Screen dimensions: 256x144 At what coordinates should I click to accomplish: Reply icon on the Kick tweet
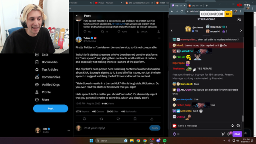[x=85, y=32]
